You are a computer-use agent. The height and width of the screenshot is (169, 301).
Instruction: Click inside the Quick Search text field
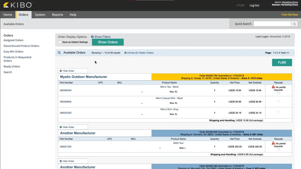click(x=272, y=24)
